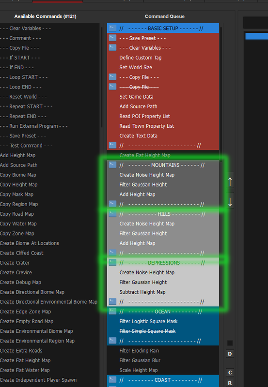Click the terminal icon on the OCEAN header
Image resolution: width=268 pixels, height=387 pixels.
pos(112,311)
